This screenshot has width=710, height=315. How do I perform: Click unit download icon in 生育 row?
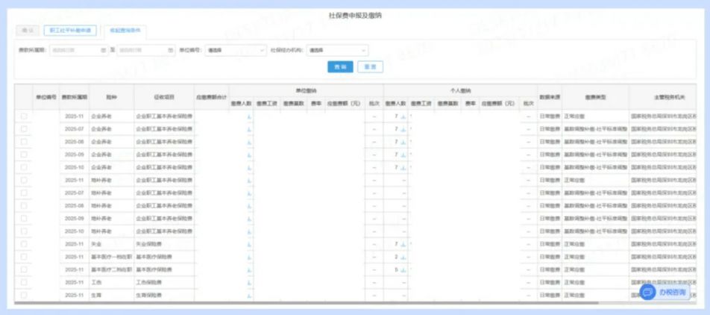[249, 296]
